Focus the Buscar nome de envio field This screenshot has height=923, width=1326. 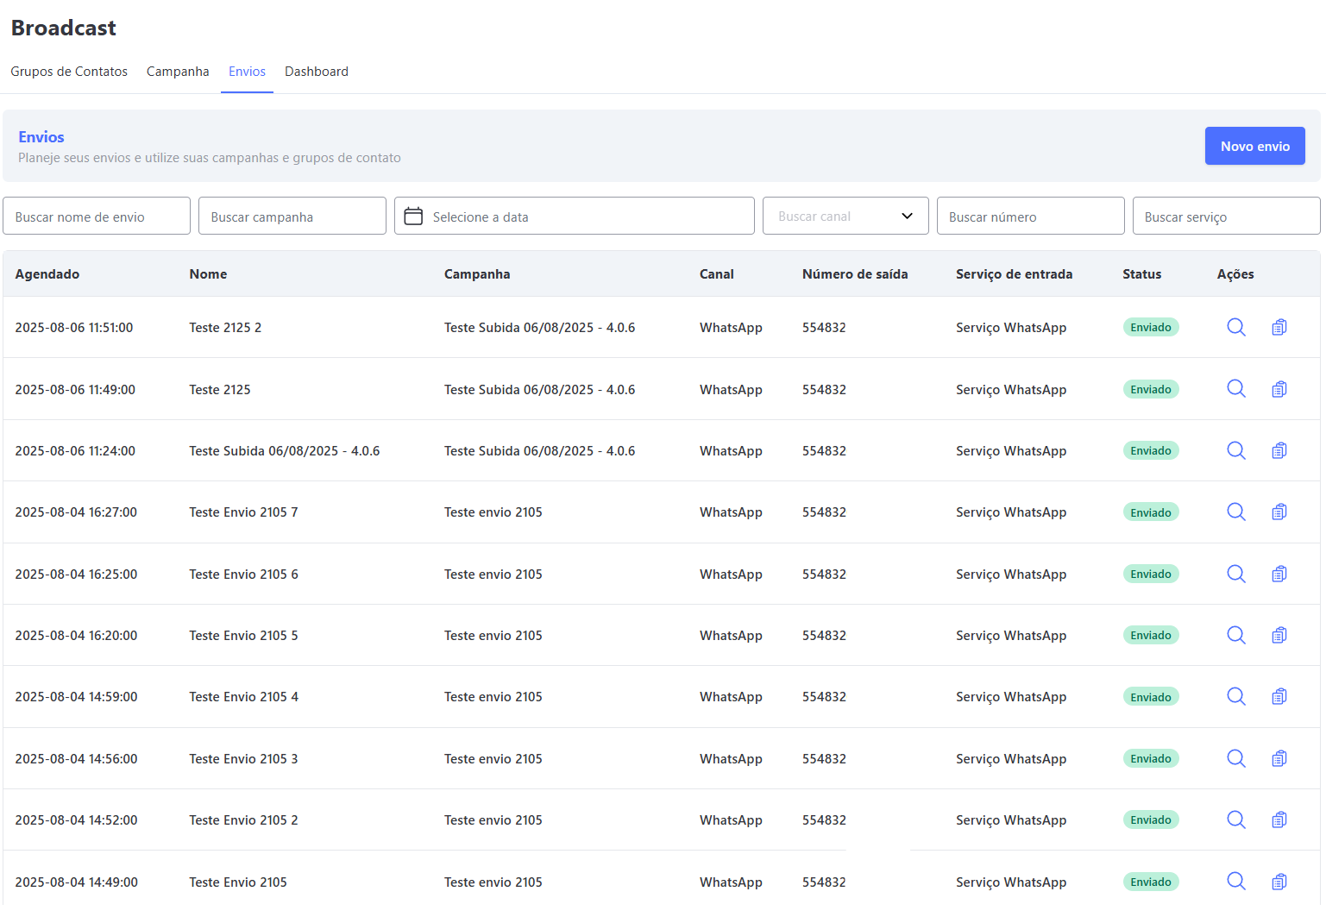click(x=97, y=217)
